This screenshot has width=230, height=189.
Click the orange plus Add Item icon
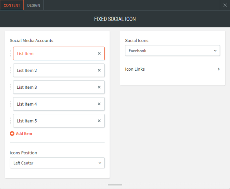(x=12, y=133)
